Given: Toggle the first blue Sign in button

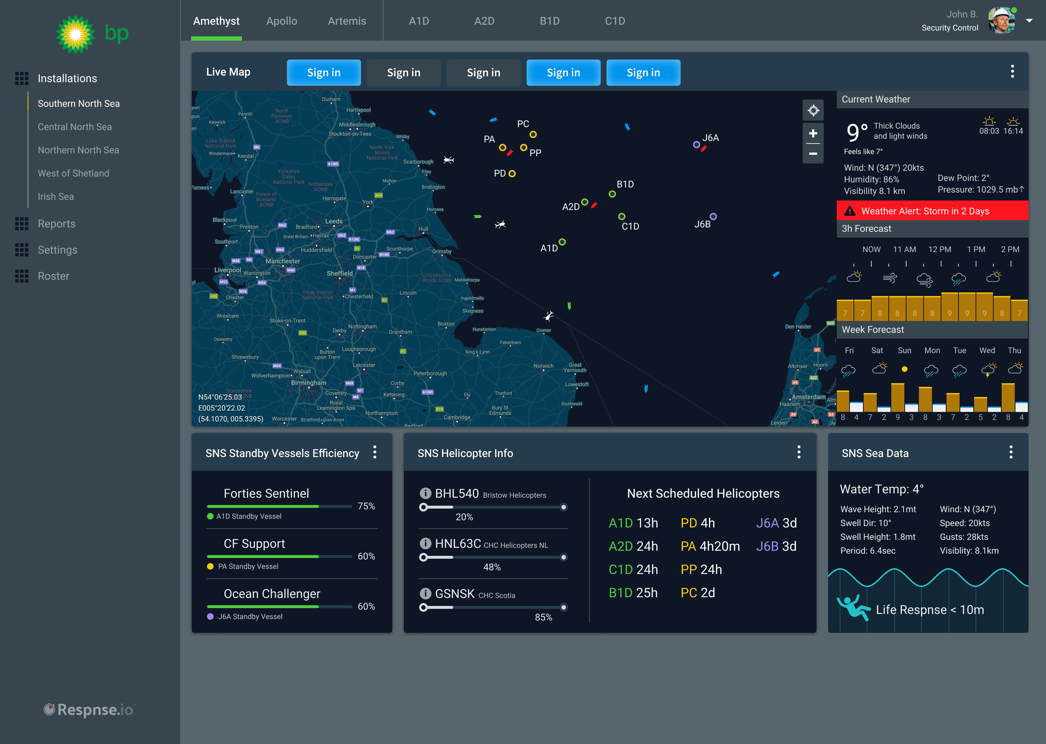Looking at the screenshot, I should [323, 72].
